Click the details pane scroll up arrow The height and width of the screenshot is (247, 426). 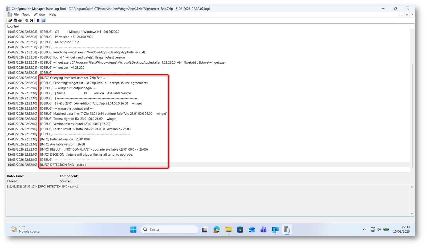[x=412, y=187]
